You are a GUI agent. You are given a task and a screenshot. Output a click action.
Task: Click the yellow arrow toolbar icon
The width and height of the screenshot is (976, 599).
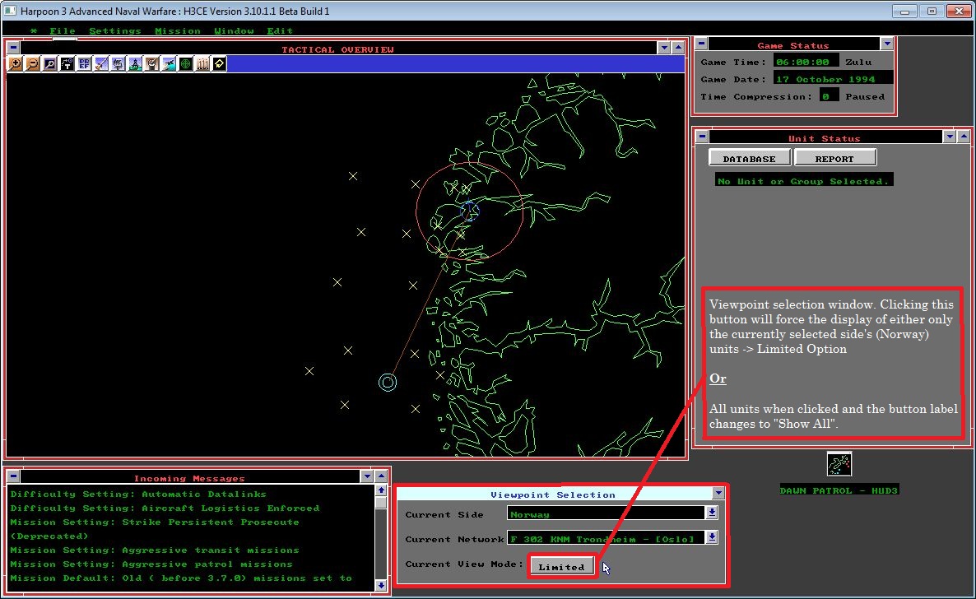(219, 63)
